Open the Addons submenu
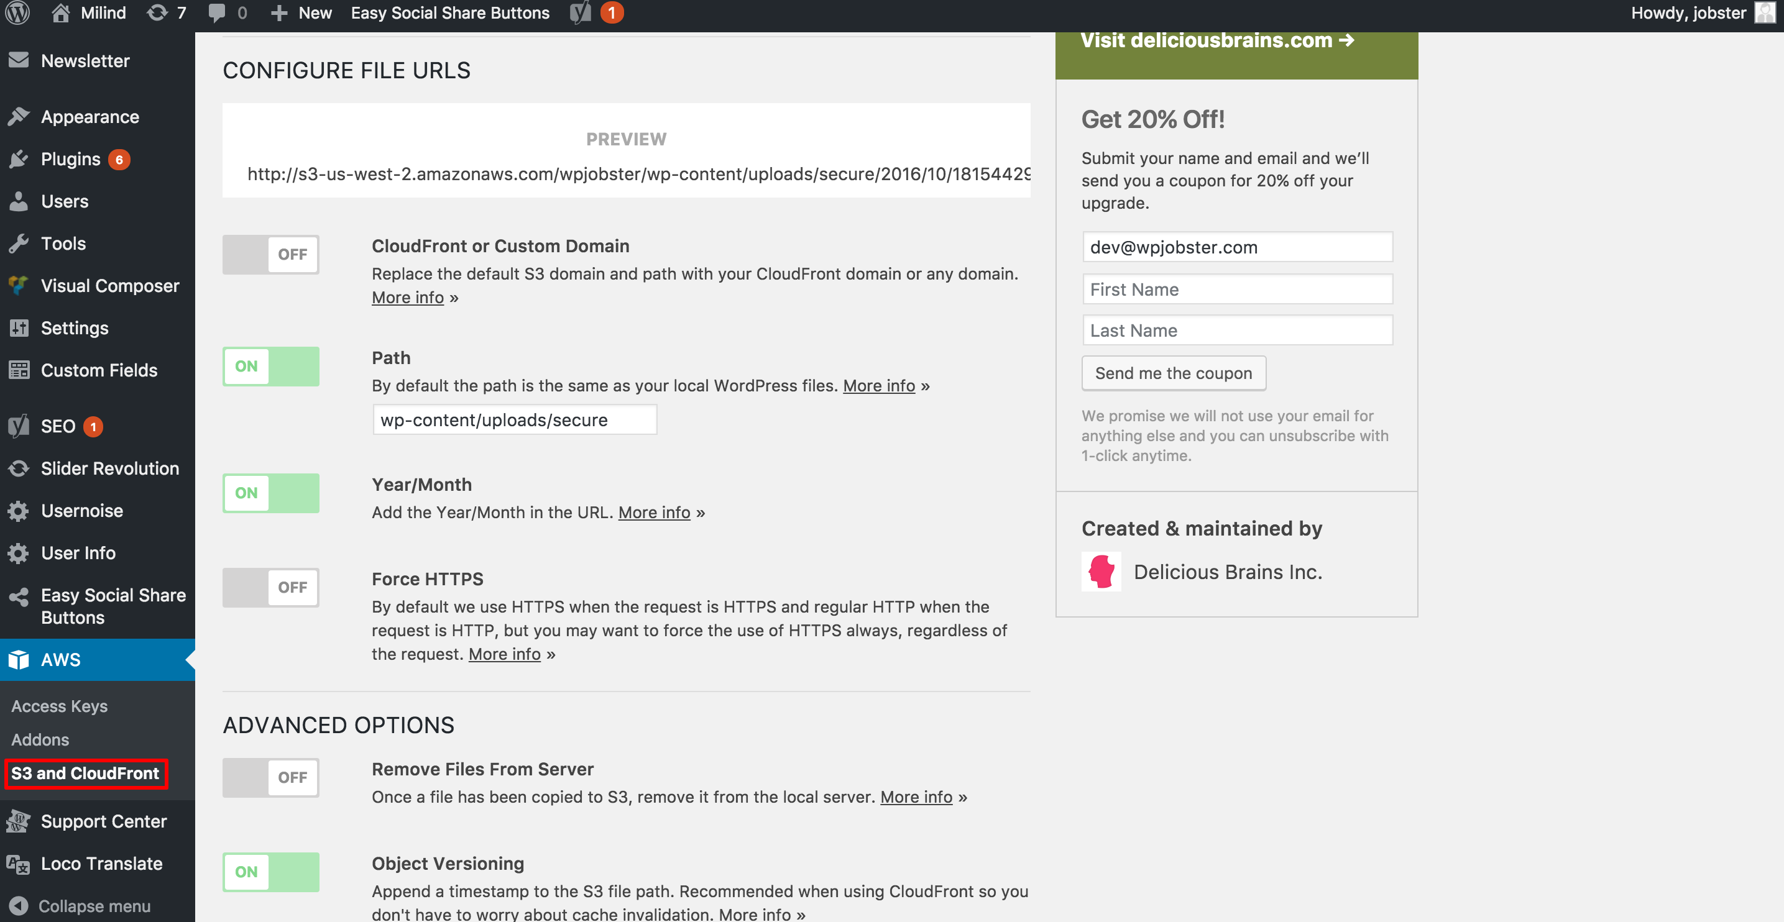The height and width of the screenshot is (922, 1784). click(x=40, y=739)
